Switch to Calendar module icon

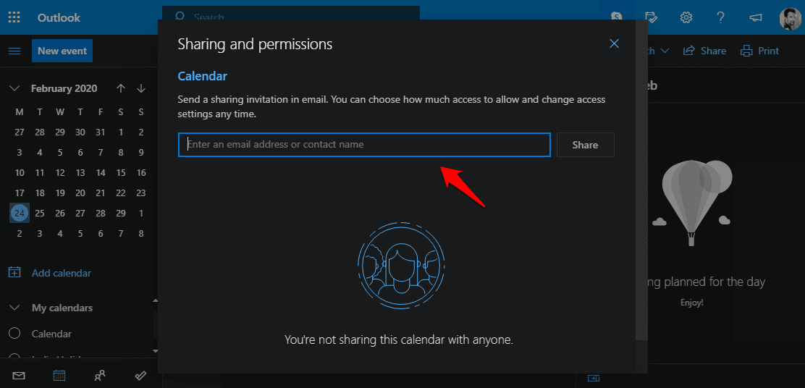coord(59,376)
